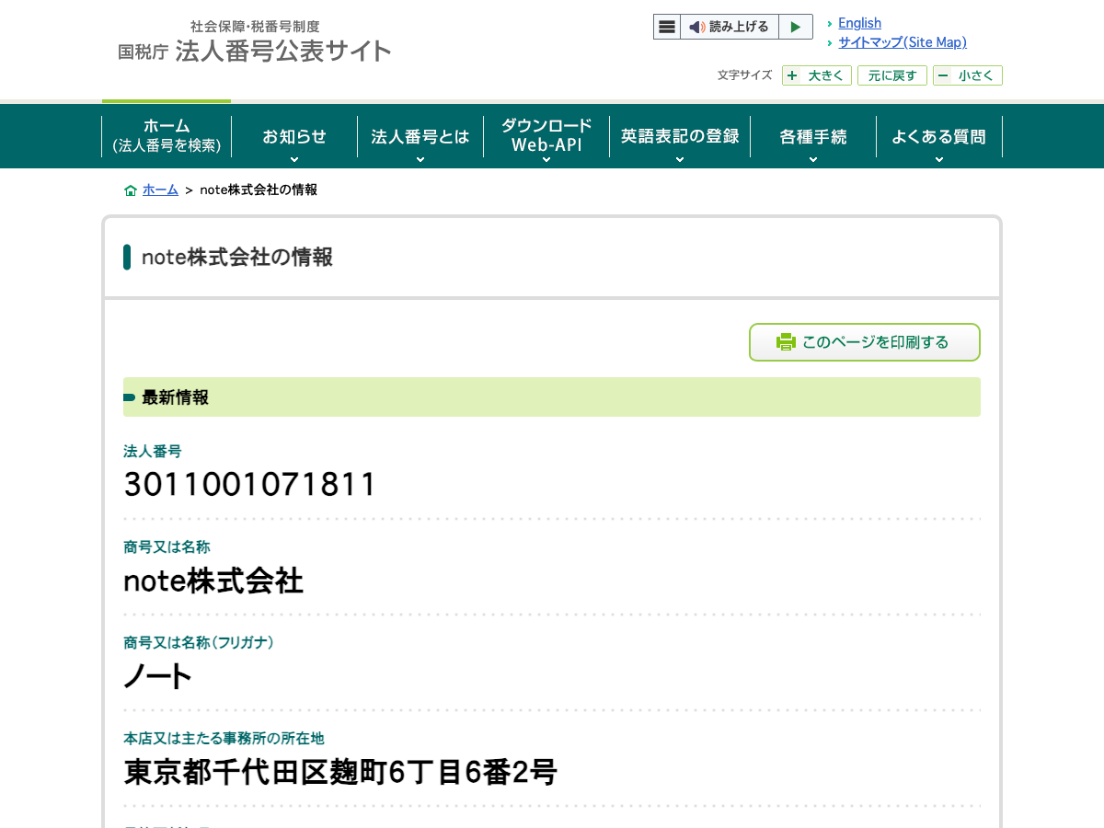Image resolution: width=1104 pixels, height=828 pixels.
Task: Follow the ホーム breadcrumb link
Action: (160, 190)
